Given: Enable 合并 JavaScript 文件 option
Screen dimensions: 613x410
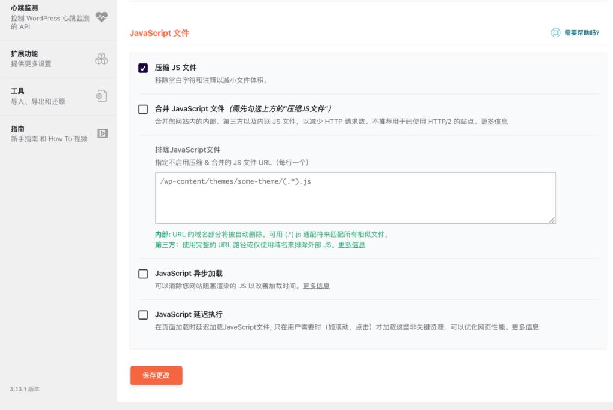Looking at the screenshot, I should pyautogui.click(x=142, y=109).
